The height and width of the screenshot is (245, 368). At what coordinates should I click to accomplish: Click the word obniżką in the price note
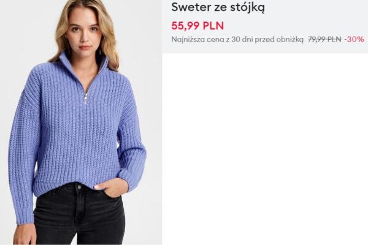[289, 39]
